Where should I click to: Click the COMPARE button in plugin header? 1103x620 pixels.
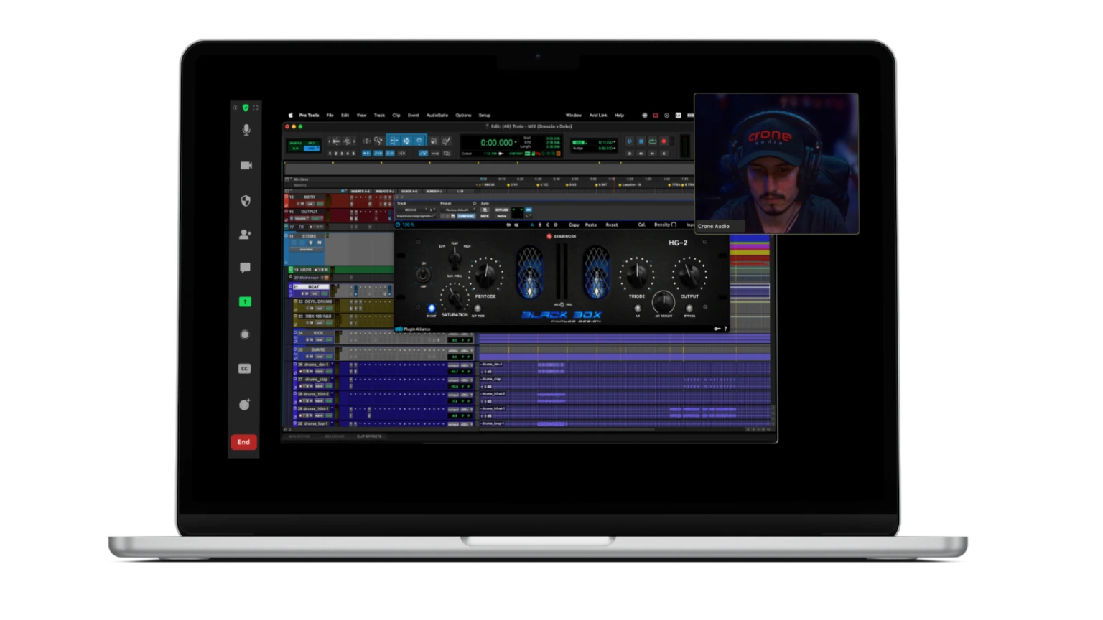coord(466,216)
